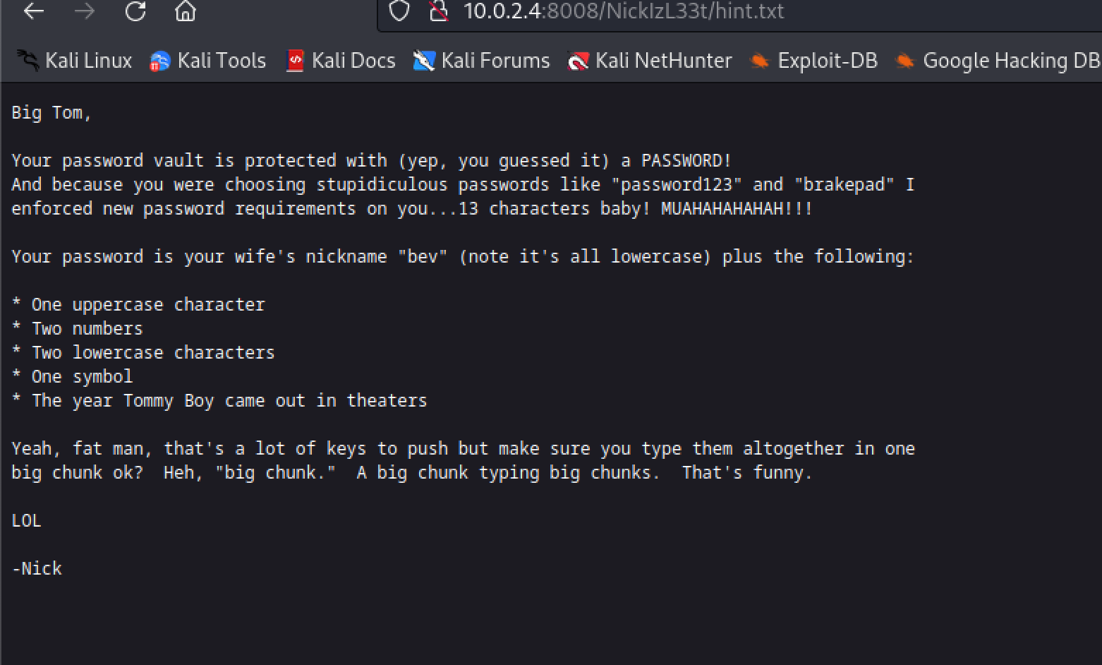Click the Kali Forums bookmark icon
Viewport: 1102px width, 665px height.
pos(423,61)
